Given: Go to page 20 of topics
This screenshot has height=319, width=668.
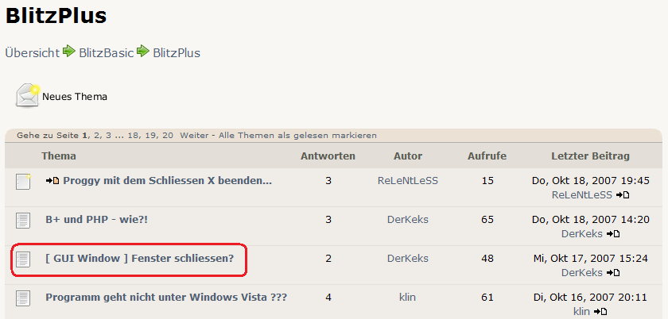Looking at the screenshot, I should click(168, 136).
